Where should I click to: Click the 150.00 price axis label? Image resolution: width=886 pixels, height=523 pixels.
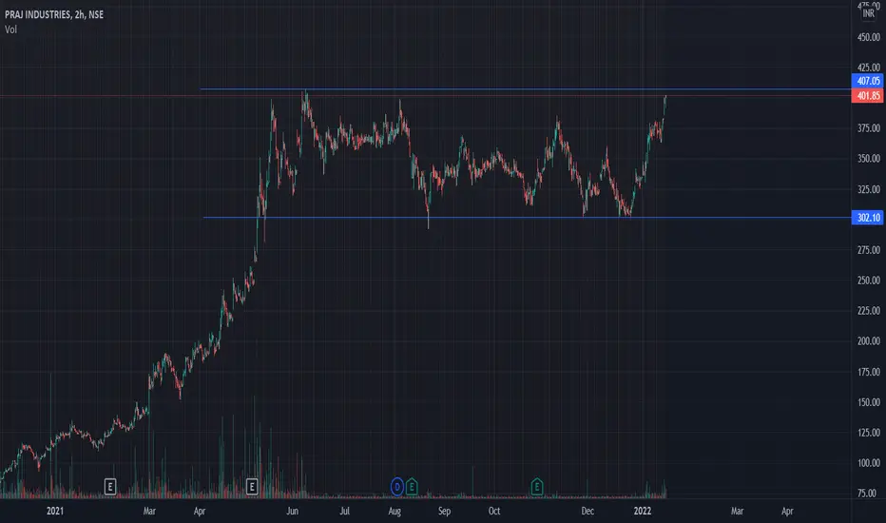tap(869, 402)
